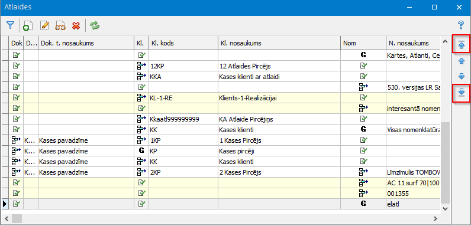Sort by Nom column header
This screenshot has width=471, height=226.
(363, 43)
